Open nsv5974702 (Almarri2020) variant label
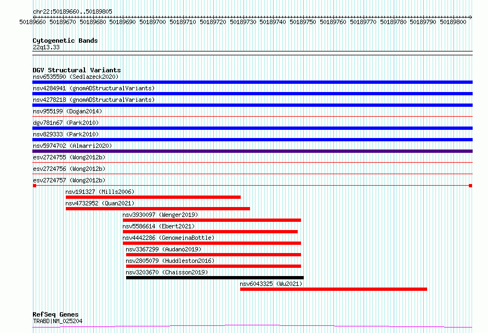The width and height of the screenshot is (488, 333). (x=72, y=146)
